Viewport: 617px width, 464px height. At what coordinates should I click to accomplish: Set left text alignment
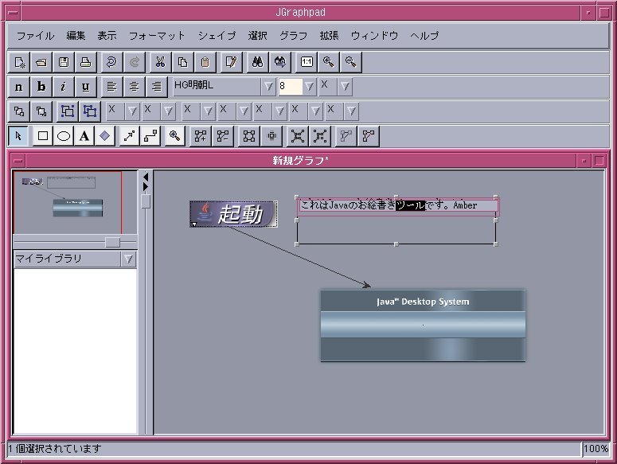111,87
